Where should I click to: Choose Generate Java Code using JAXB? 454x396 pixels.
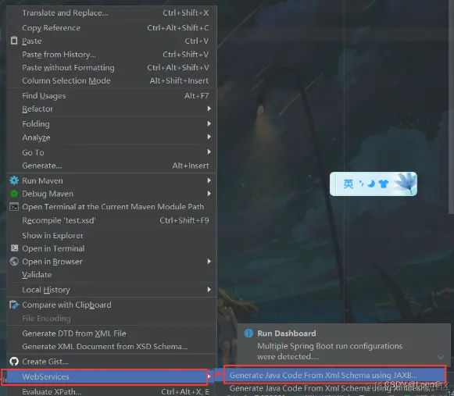(x=334, y=375)
